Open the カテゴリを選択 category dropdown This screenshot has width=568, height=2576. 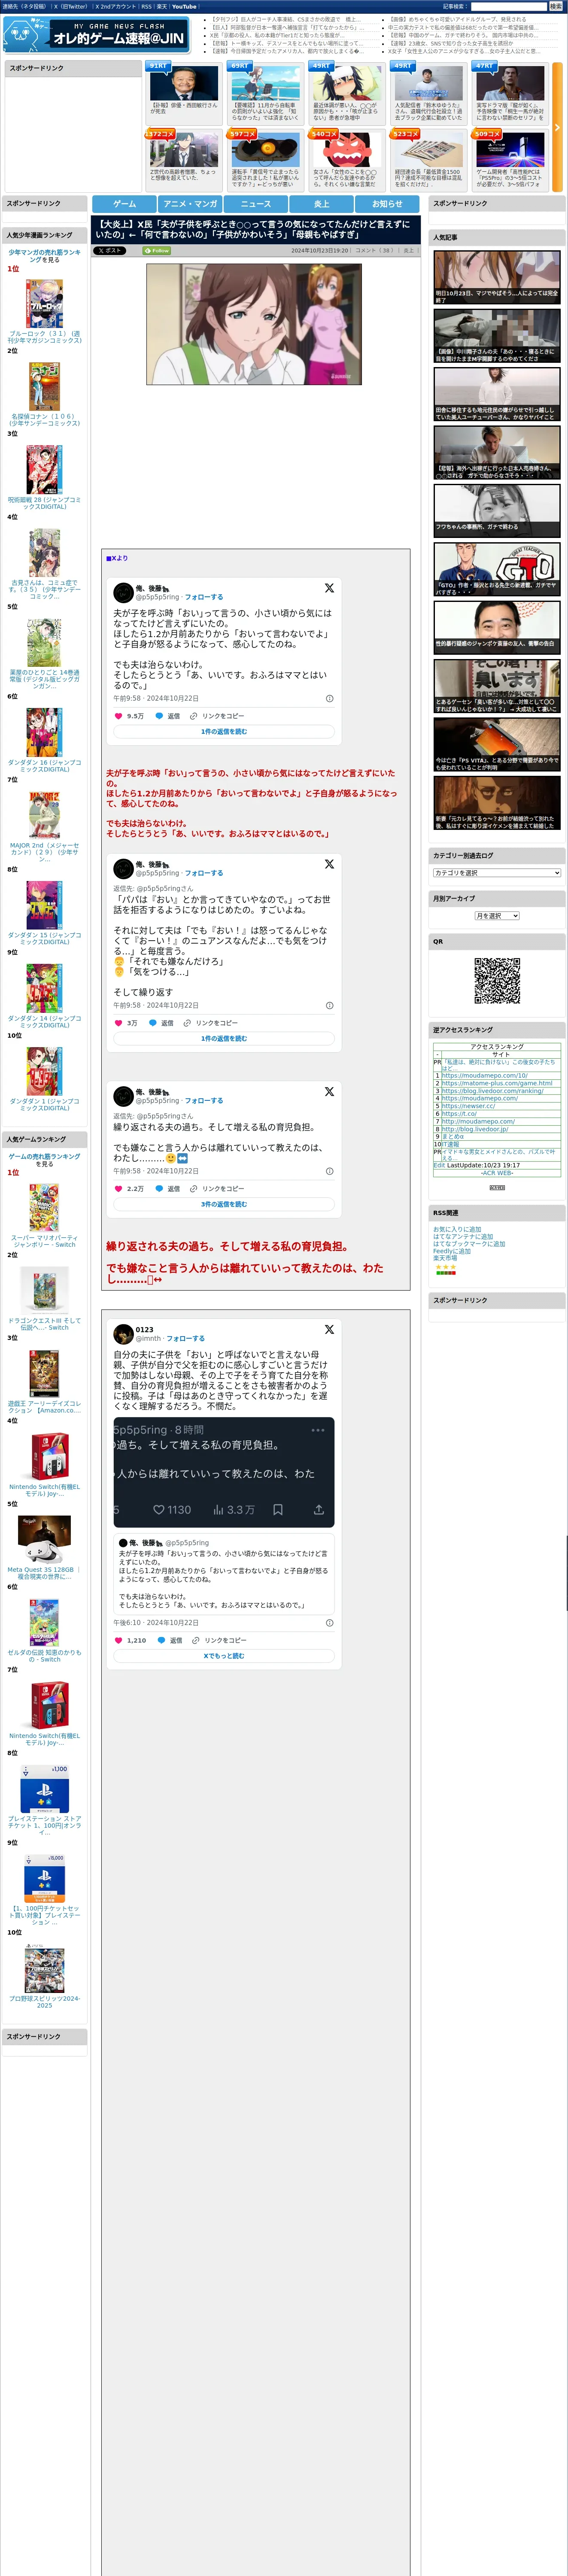point(497,873)
